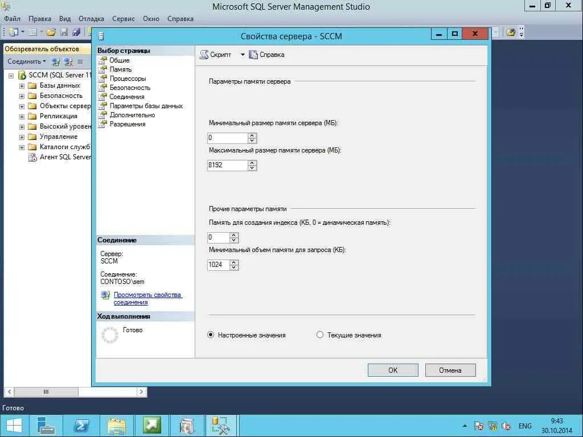Click the Save toolbar icon

coord(64,32)
